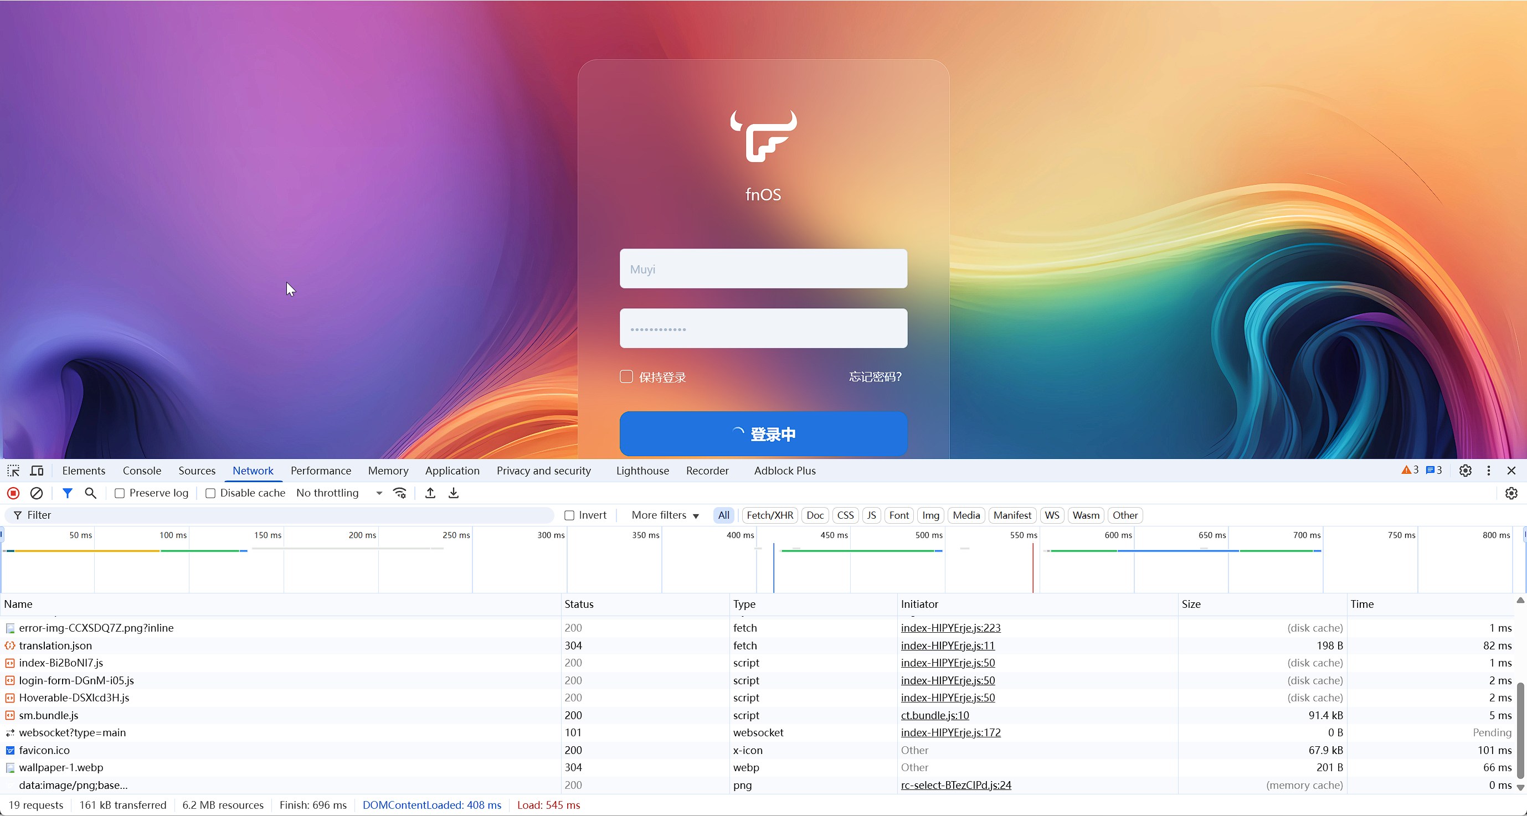Screen dimensions: 1527x816
Task: Import HAR file upload icon
Action: click(430, 493)
